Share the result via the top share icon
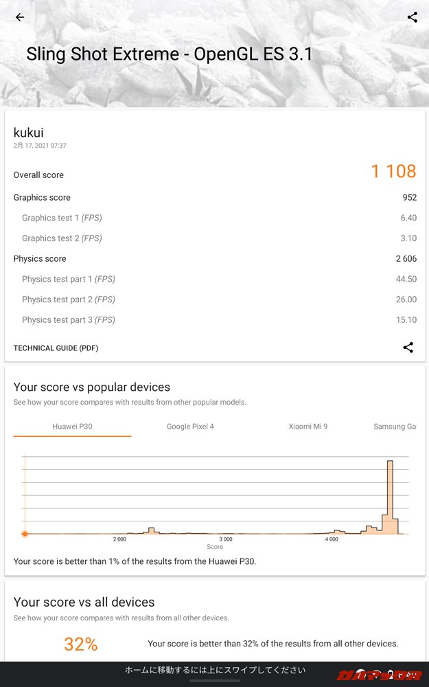This screenshot has height=687, width=429. click(411, 16)
